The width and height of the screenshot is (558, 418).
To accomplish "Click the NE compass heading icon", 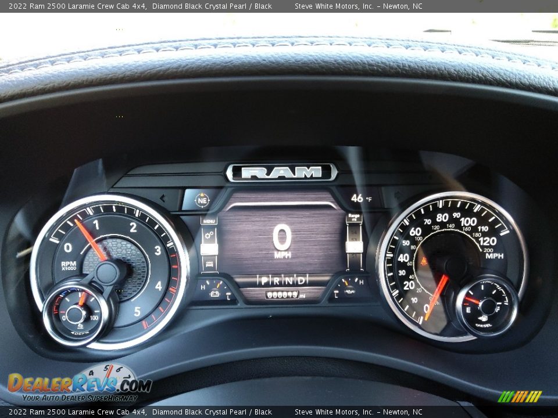I will 202,200.
